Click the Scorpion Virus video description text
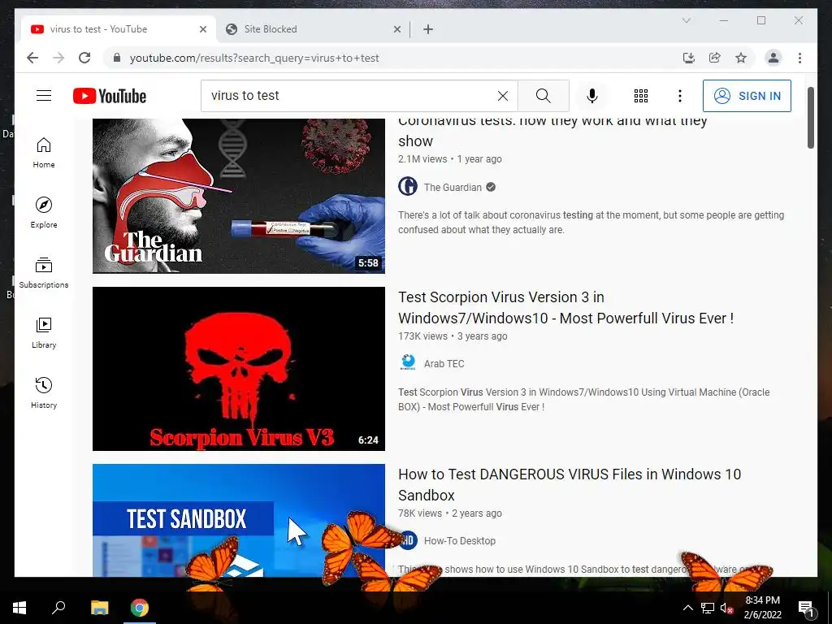 point(583,400)
